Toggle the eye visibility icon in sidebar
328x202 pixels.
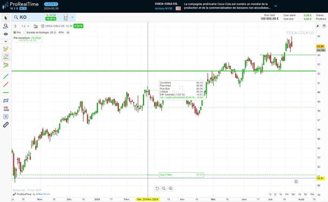5,34
